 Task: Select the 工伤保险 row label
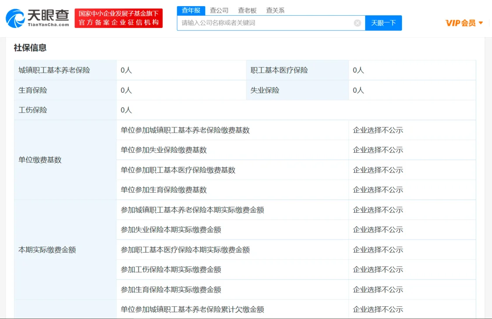(33, 110)
